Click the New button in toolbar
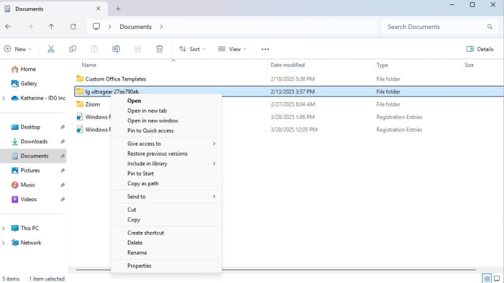Image resolution: width=504 pixels, height=283 pixels. pyautogui.click(x=18, y=49)
